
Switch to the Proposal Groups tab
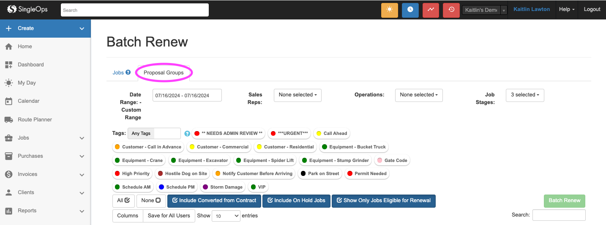pos(164,73)
